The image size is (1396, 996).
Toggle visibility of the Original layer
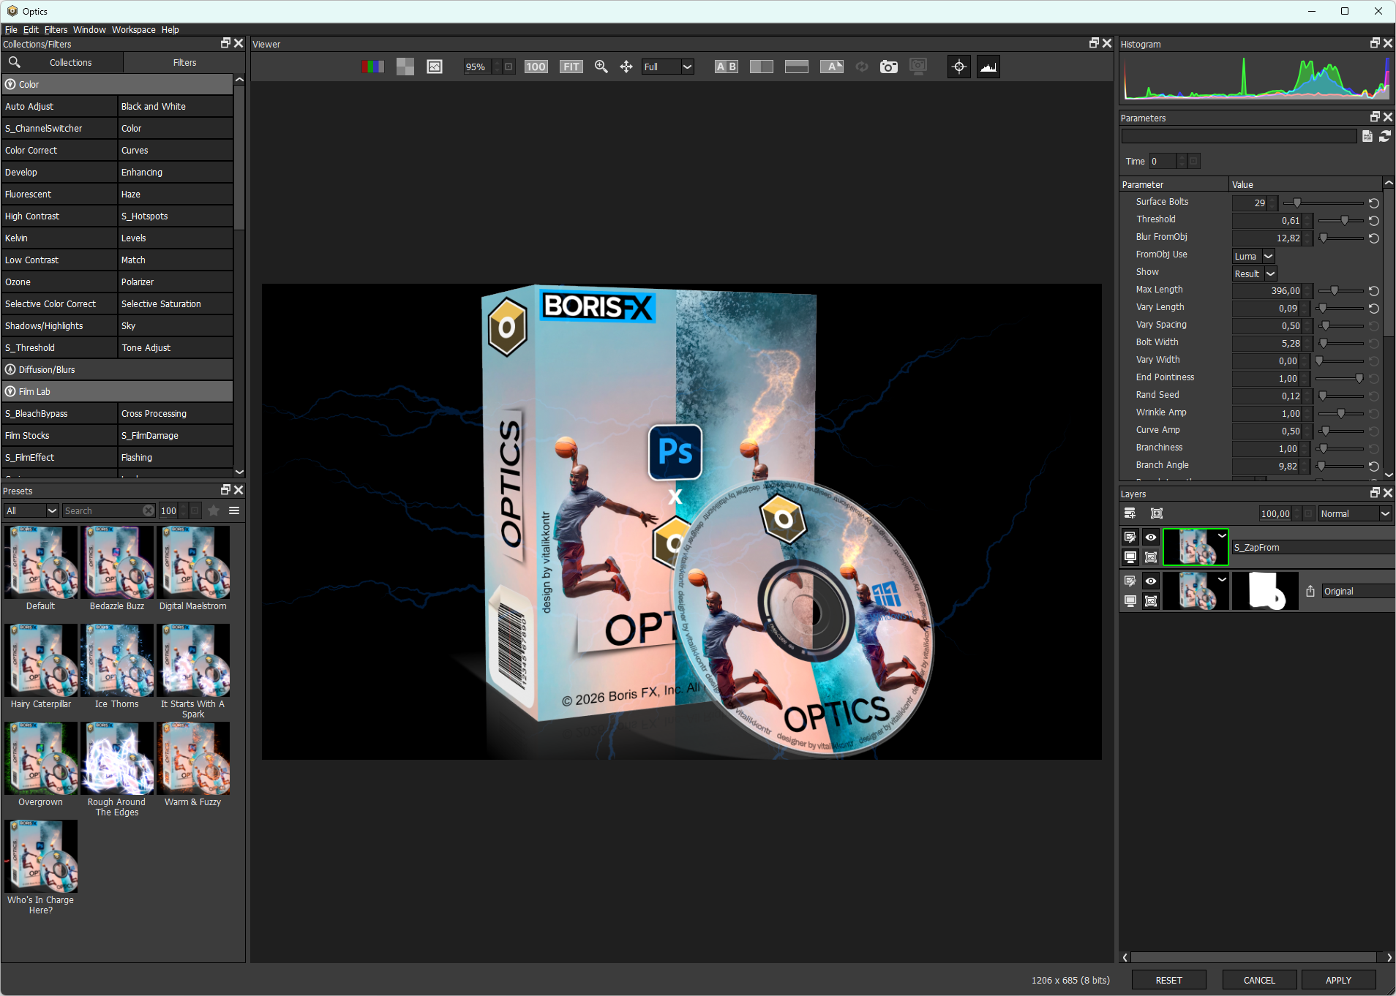(x=1151, y=581)
